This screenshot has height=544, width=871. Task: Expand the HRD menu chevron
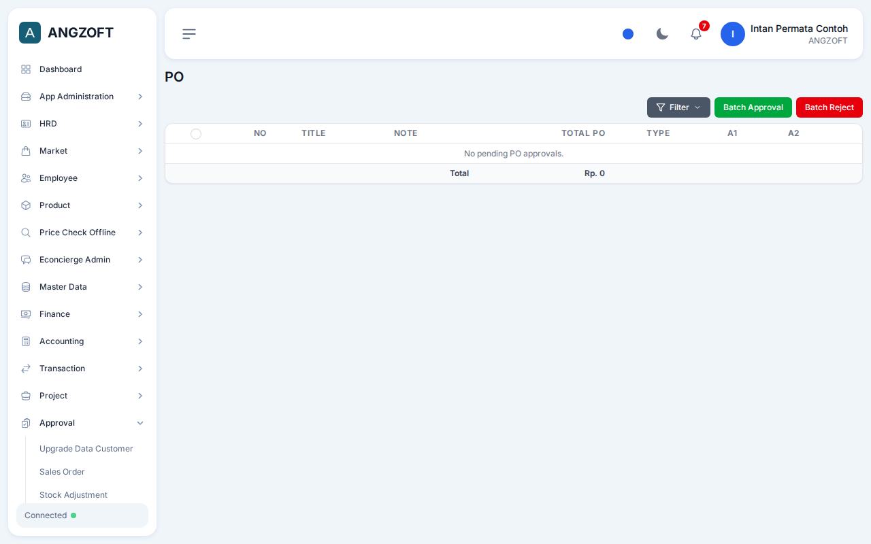click(140, 124)
